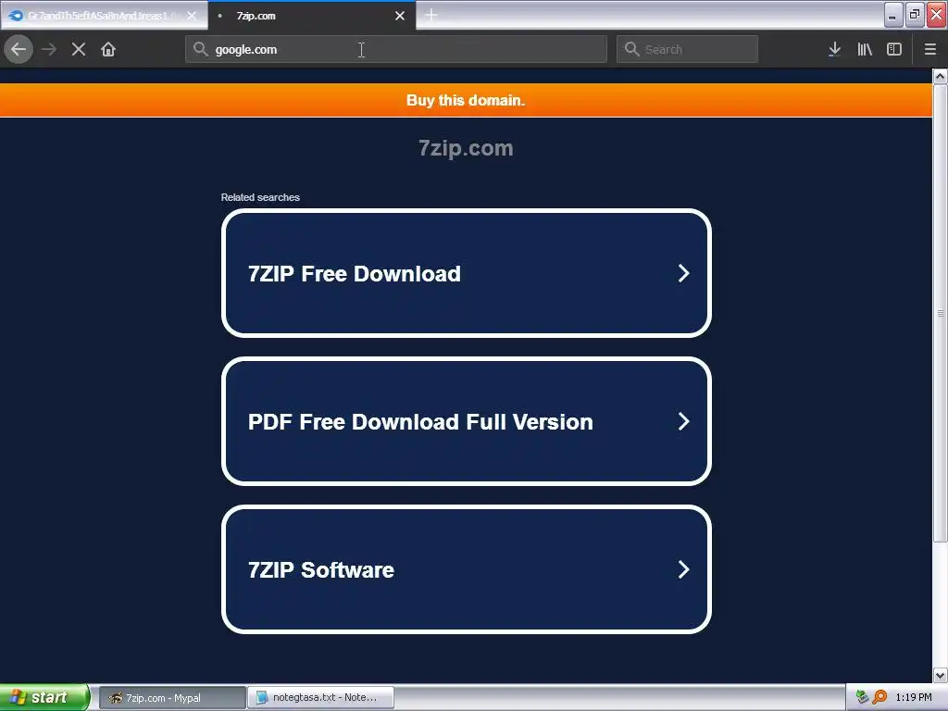The height and width of the screenshot is (711, 948).
Task: Open the Downloads arrow button
Action: pyautogui.click(x=834, y=49)
